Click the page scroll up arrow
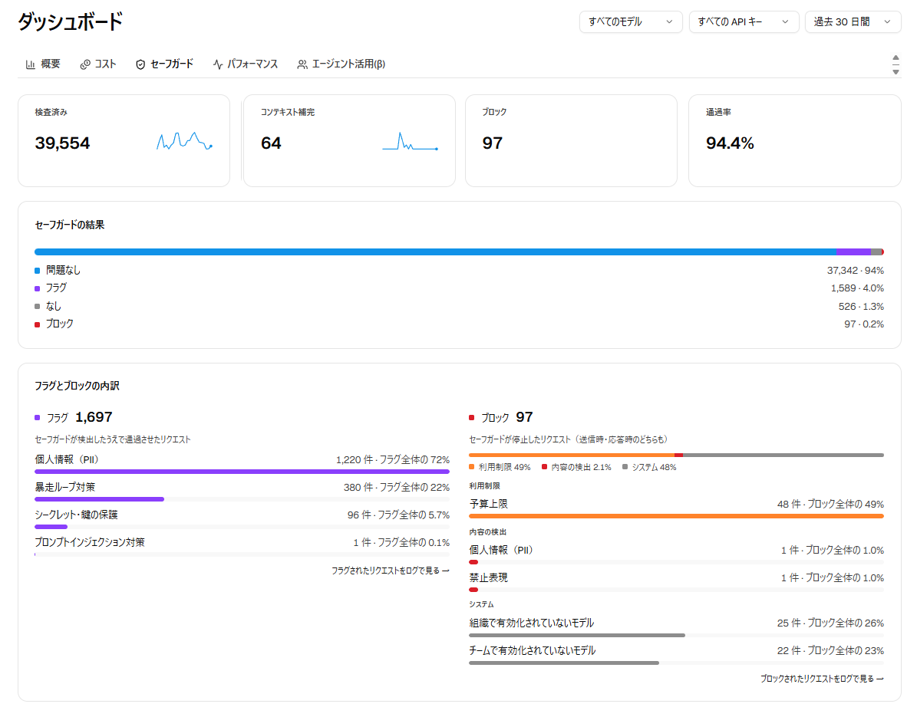917x717 pixels. [896, 58]
